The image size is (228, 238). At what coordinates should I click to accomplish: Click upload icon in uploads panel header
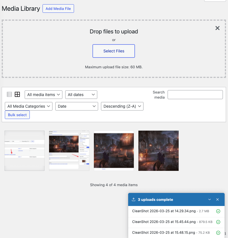click(x=134, y=199)
